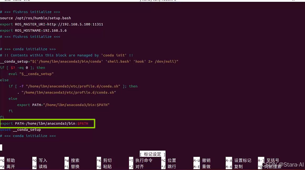This screenshot has width=305, height=170.
Task: Click the 'if [ $? -eq 0 ]; then' line
Action: pos(23,68)
